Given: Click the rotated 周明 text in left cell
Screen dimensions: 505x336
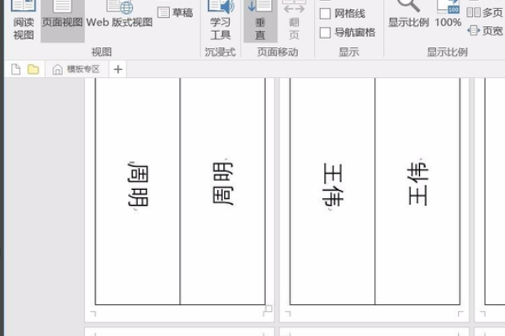Looking at the screenshot, I should (x=138, y=184).
